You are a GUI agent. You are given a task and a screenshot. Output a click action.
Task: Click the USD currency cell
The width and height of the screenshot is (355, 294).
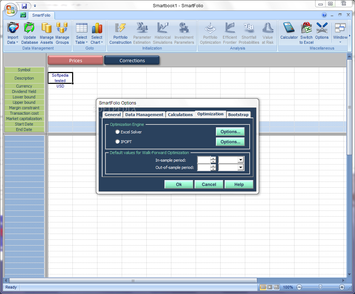pyautogui.click(x=60, y=86)
